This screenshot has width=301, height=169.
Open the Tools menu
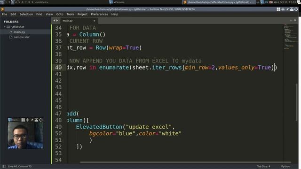[70, 14]
